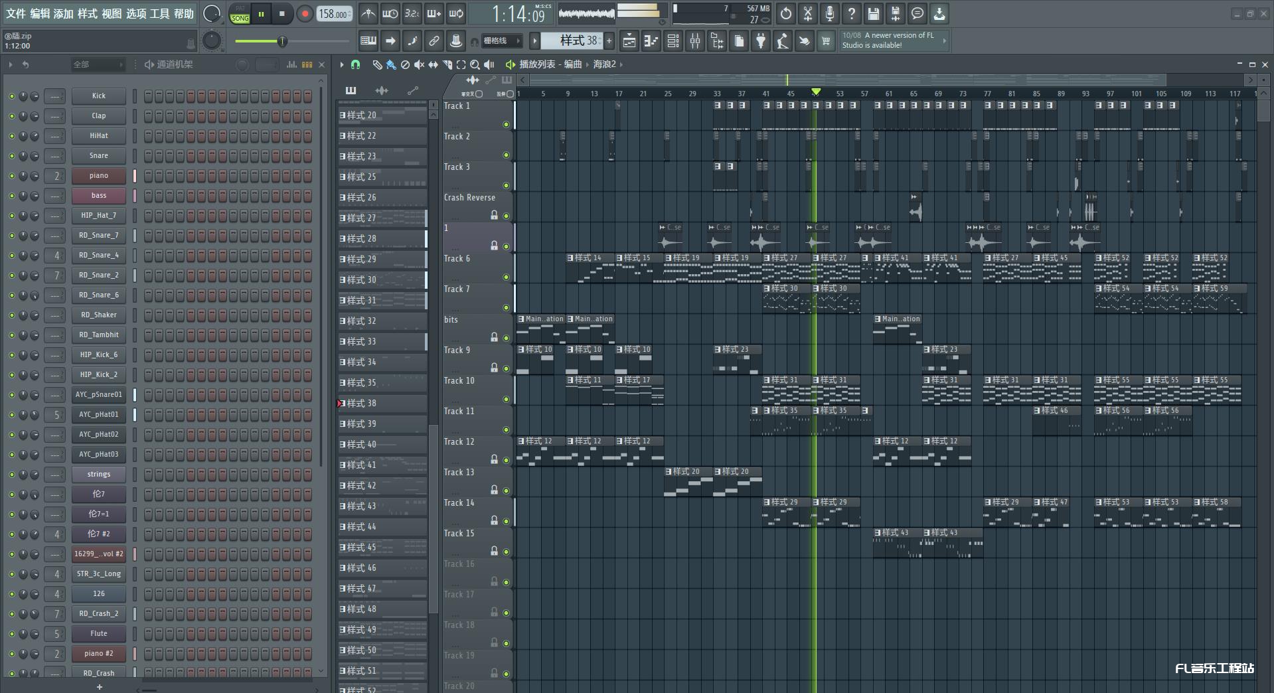Select the playlist playback speaker tool
The image size is (1274, 693).
[489, 64]
